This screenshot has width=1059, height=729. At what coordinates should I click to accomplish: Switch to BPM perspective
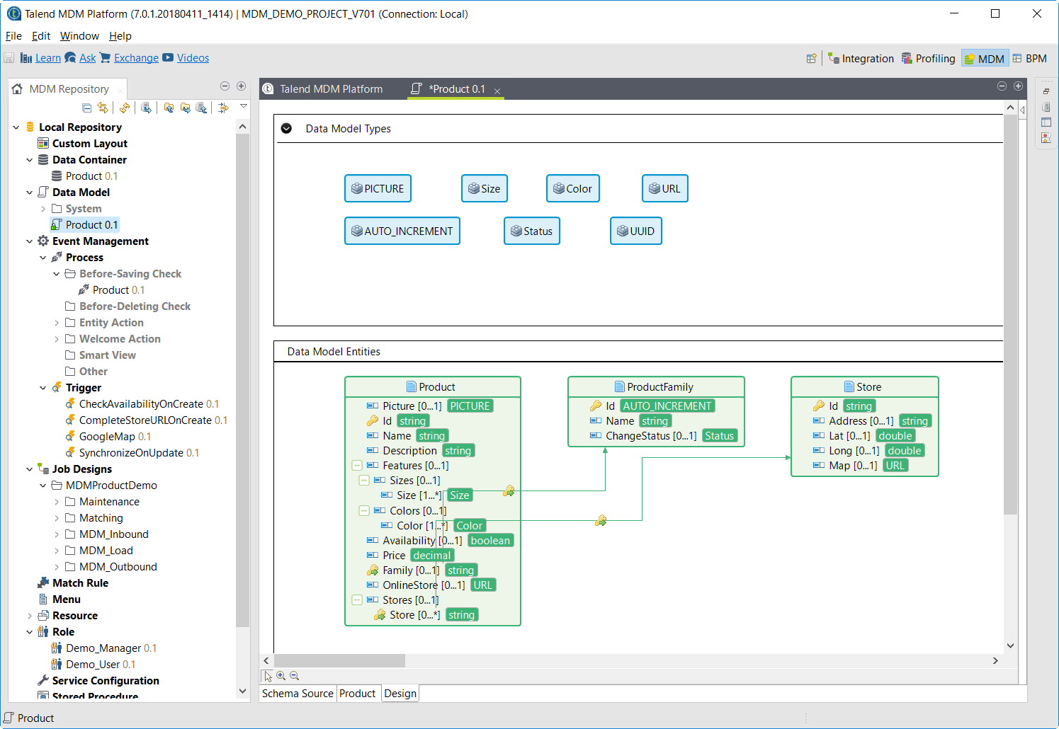pyautogui.click(x=1029, y=59)
